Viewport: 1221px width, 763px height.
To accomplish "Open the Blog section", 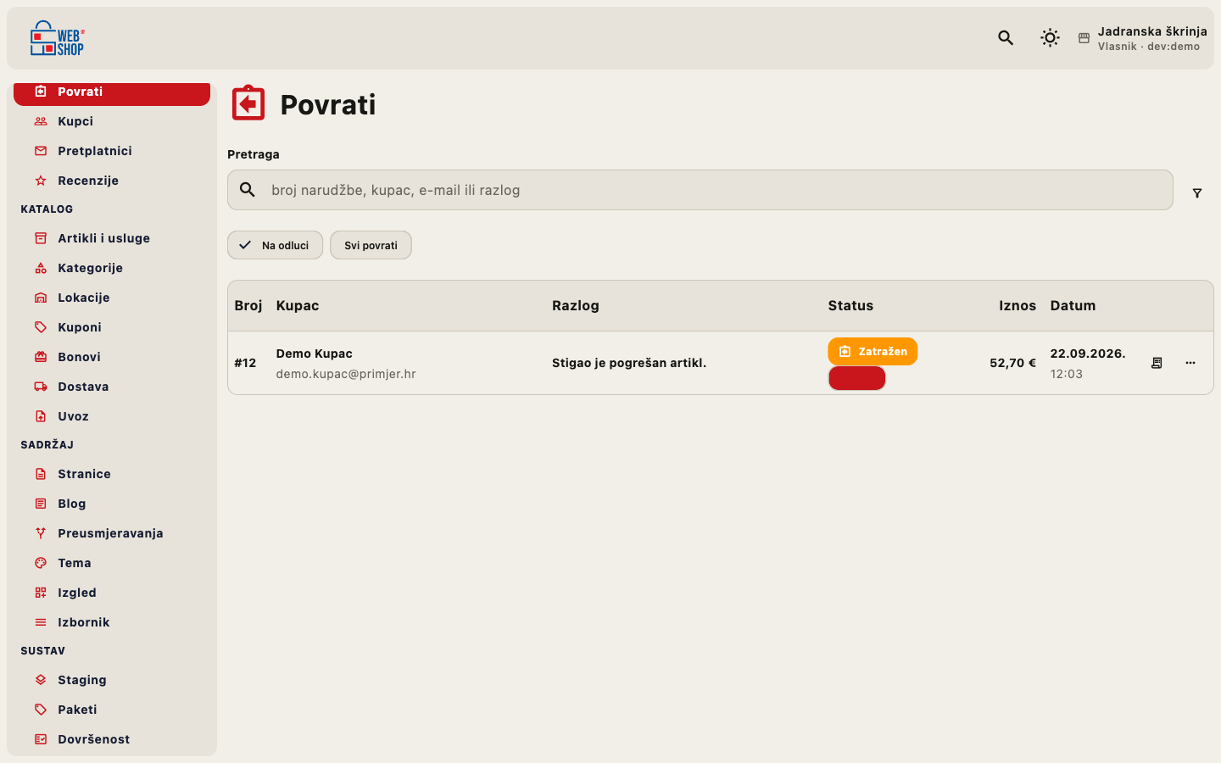I will [112, 504].
